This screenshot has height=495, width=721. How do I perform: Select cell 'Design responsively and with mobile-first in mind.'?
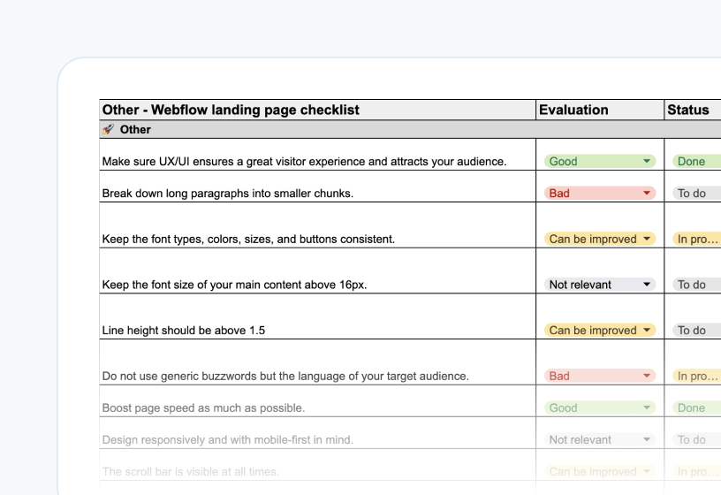pyautogui.click(x=318, y=433)
